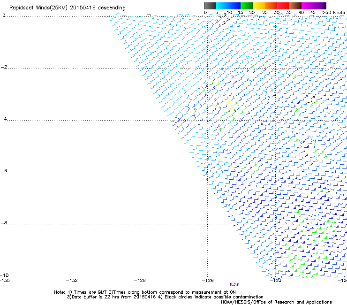
Task: Click the gray 0-5 knots color swatch
Action: [210, 6]
